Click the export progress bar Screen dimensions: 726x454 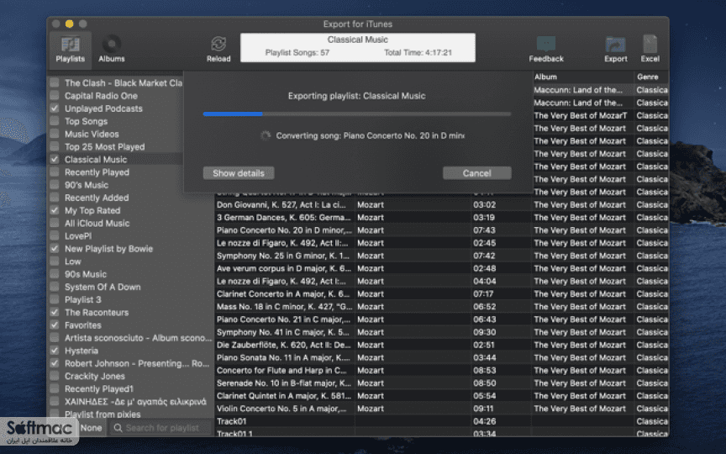pos(357,113)
